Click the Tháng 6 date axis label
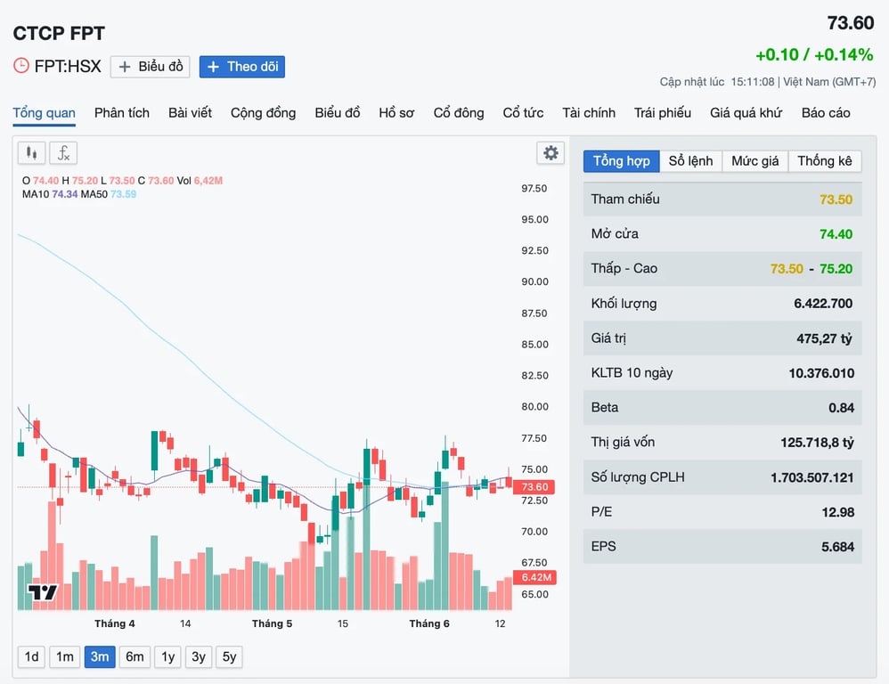 click(429, 623)
